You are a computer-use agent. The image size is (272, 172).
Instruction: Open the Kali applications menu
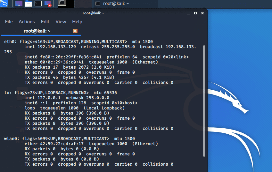click(x=4, y=4)
